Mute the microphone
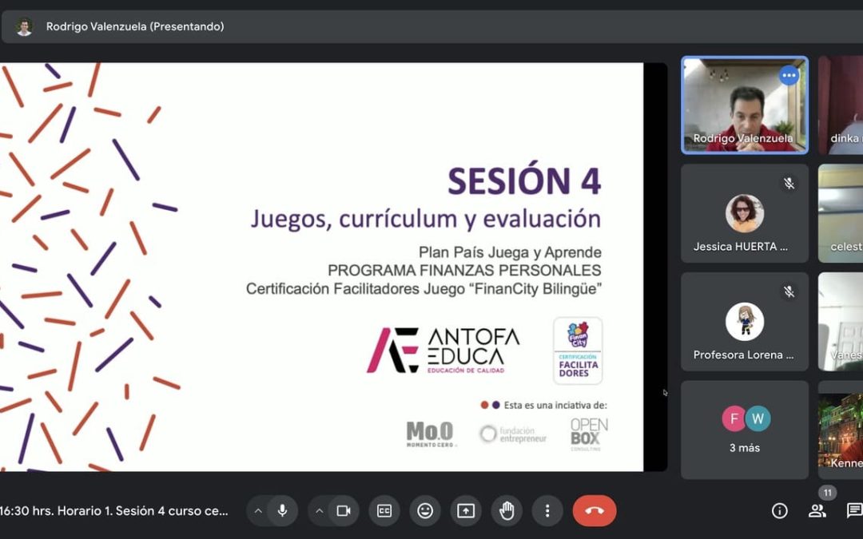The width and height of the screenshot is (863, 539). click(x=282, y=511)
